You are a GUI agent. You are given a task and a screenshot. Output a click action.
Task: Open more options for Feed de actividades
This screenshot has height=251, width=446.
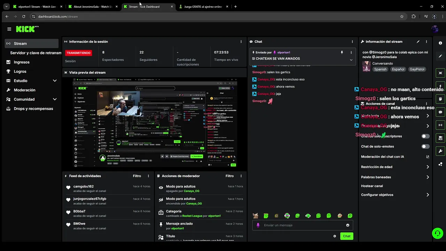[148, 176]
